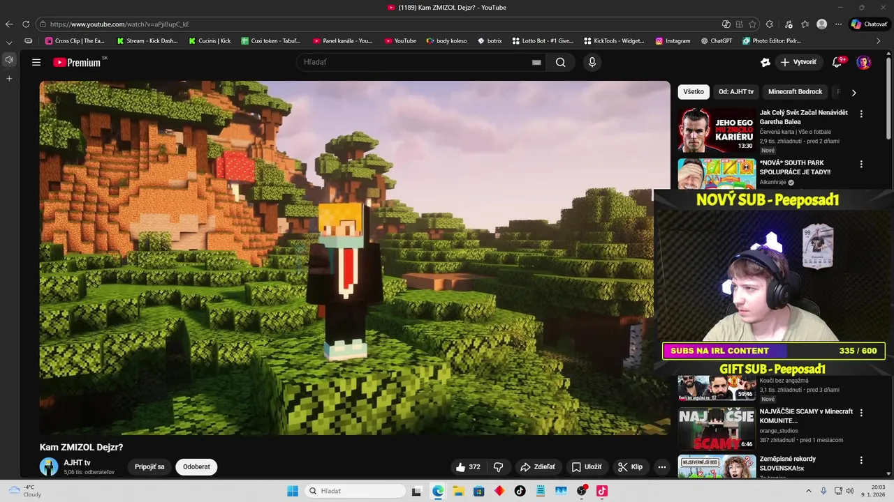This screenshot has height=502, width=894.
Task: Open YouTube account avatar menu
Action: 864,62
